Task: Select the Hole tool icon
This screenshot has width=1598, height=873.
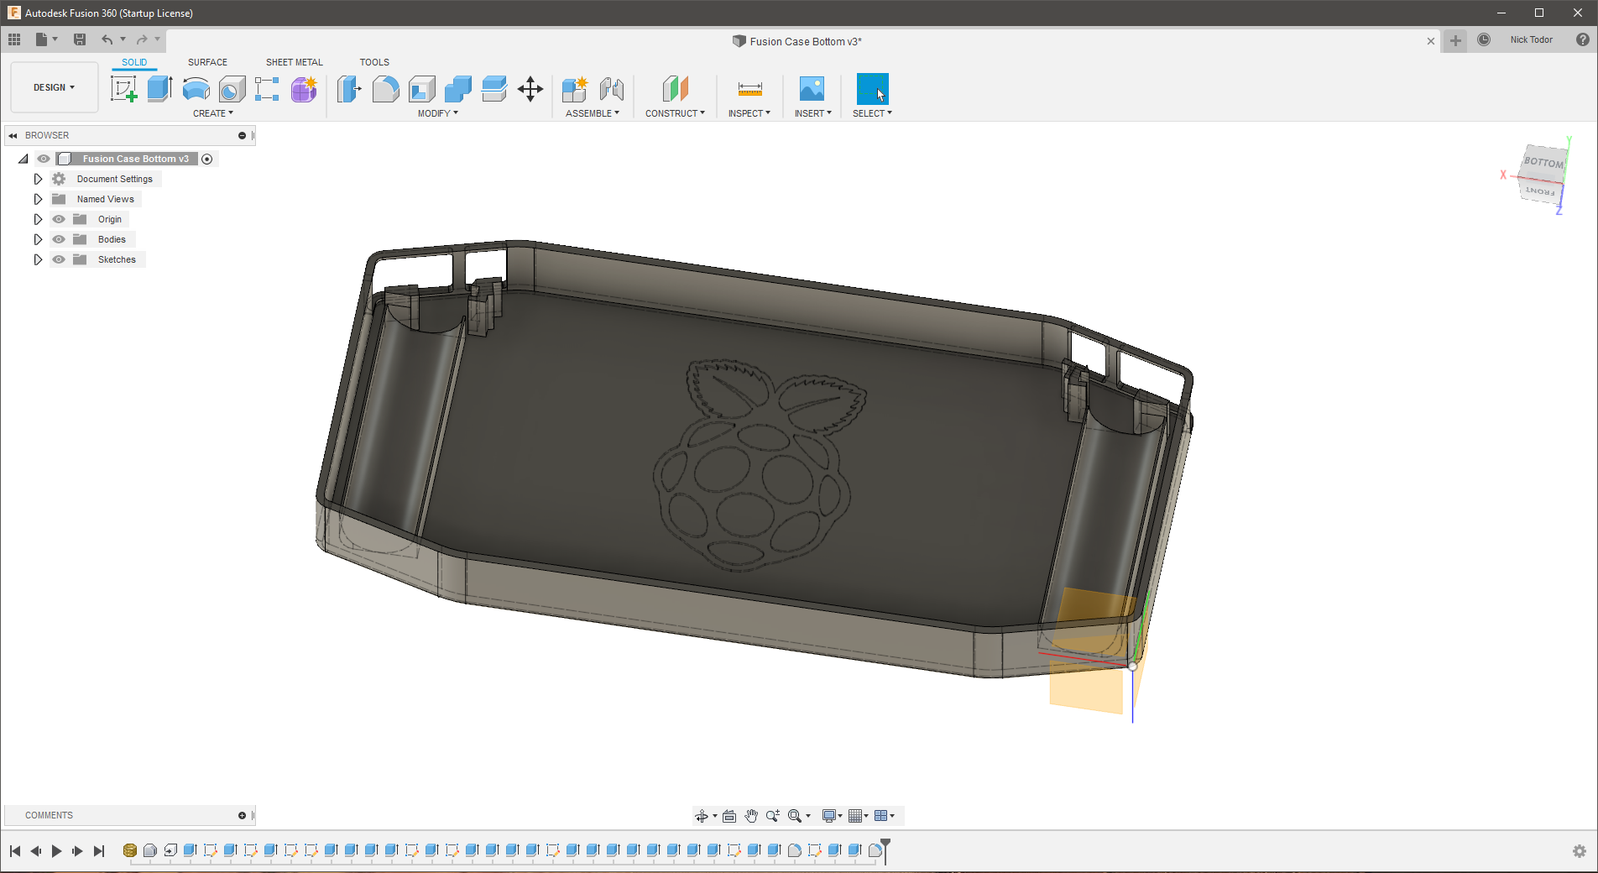Action: [x=232, y=89]
